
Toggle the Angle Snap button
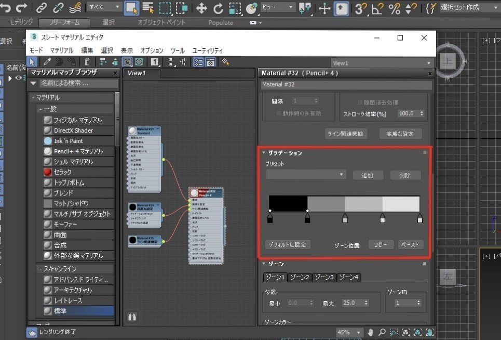pyautogui.click(x=377, y=8)
